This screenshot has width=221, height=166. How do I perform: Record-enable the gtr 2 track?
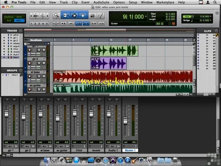(x=29, y=63)
